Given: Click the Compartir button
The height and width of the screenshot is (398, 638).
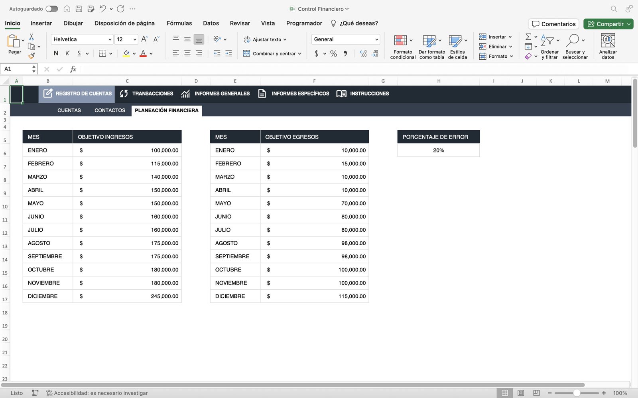Looking at the screenshot, I should point(605,24).
